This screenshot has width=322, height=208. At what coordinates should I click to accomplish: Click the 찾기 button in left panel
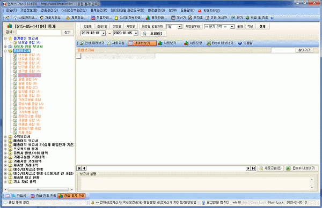(68, 32)
